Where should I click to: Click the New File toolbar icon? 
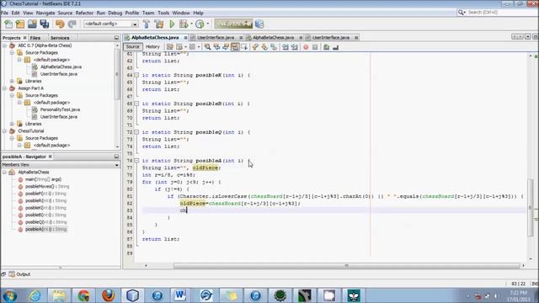click(8, 24)
